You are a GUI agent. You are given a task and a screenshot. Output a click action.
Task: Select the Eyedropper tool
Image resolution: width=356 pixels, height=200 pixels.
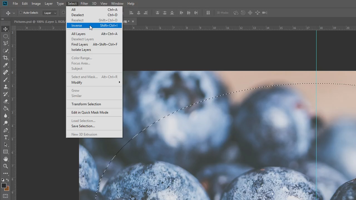6,65
